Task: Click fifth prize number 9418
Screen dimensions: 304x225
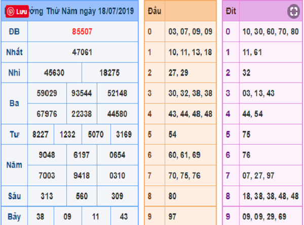Action: click(82, 175)
